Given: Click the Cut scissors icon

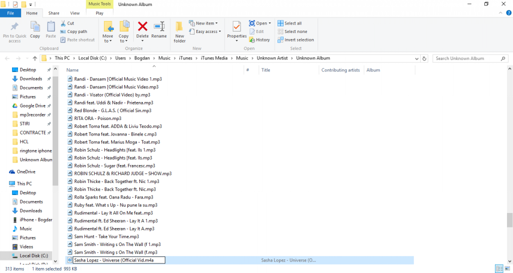Looking at the screenshot, I should [63, 23].
